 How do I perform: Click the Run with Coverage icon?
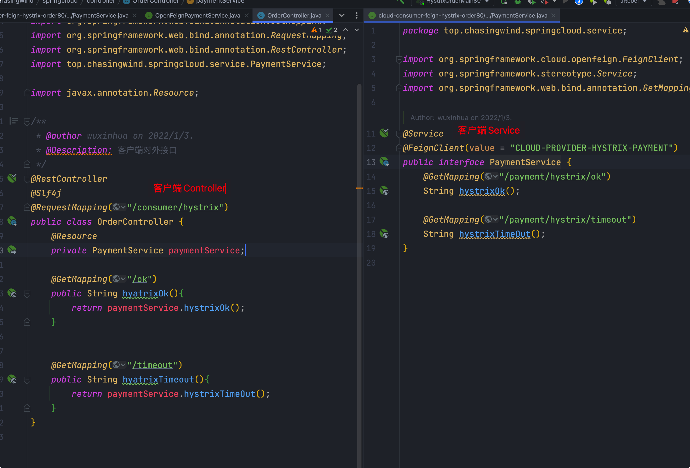(531, 2)
